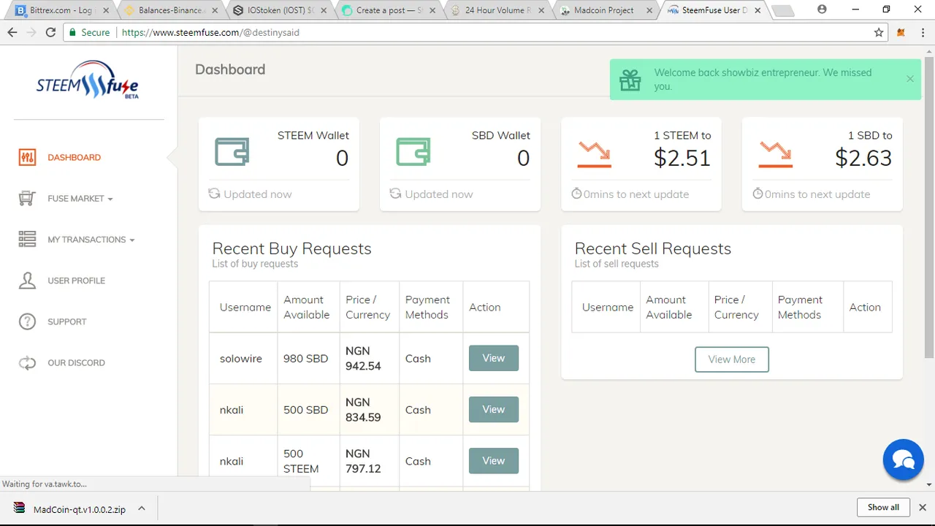Viewport: 935px width, 526px height.
Task: Click the 980 SBD amount cell
Action: click(308, 359)
